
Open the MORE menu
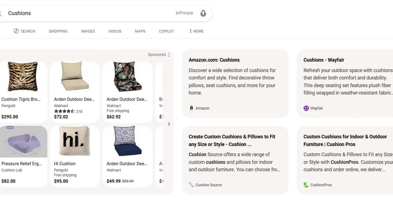point(198,31)
